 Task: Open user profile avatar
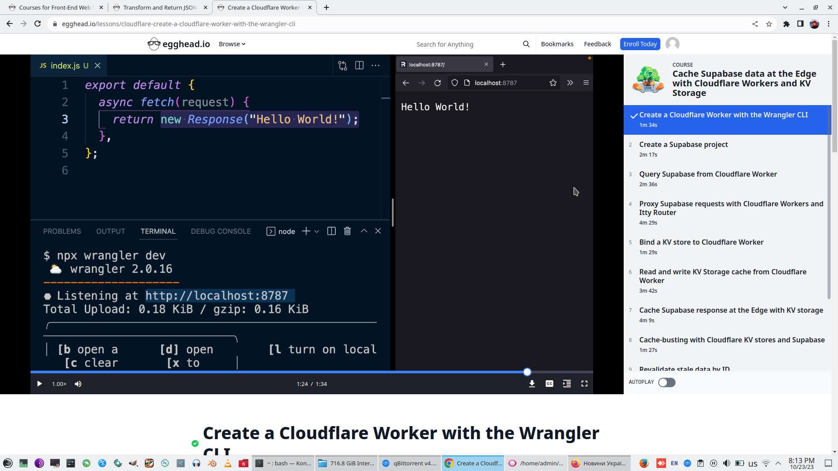[x=672, y=44]
